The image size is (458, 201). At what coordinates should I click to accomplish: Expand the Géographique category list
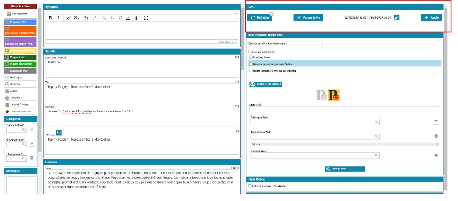32,144
